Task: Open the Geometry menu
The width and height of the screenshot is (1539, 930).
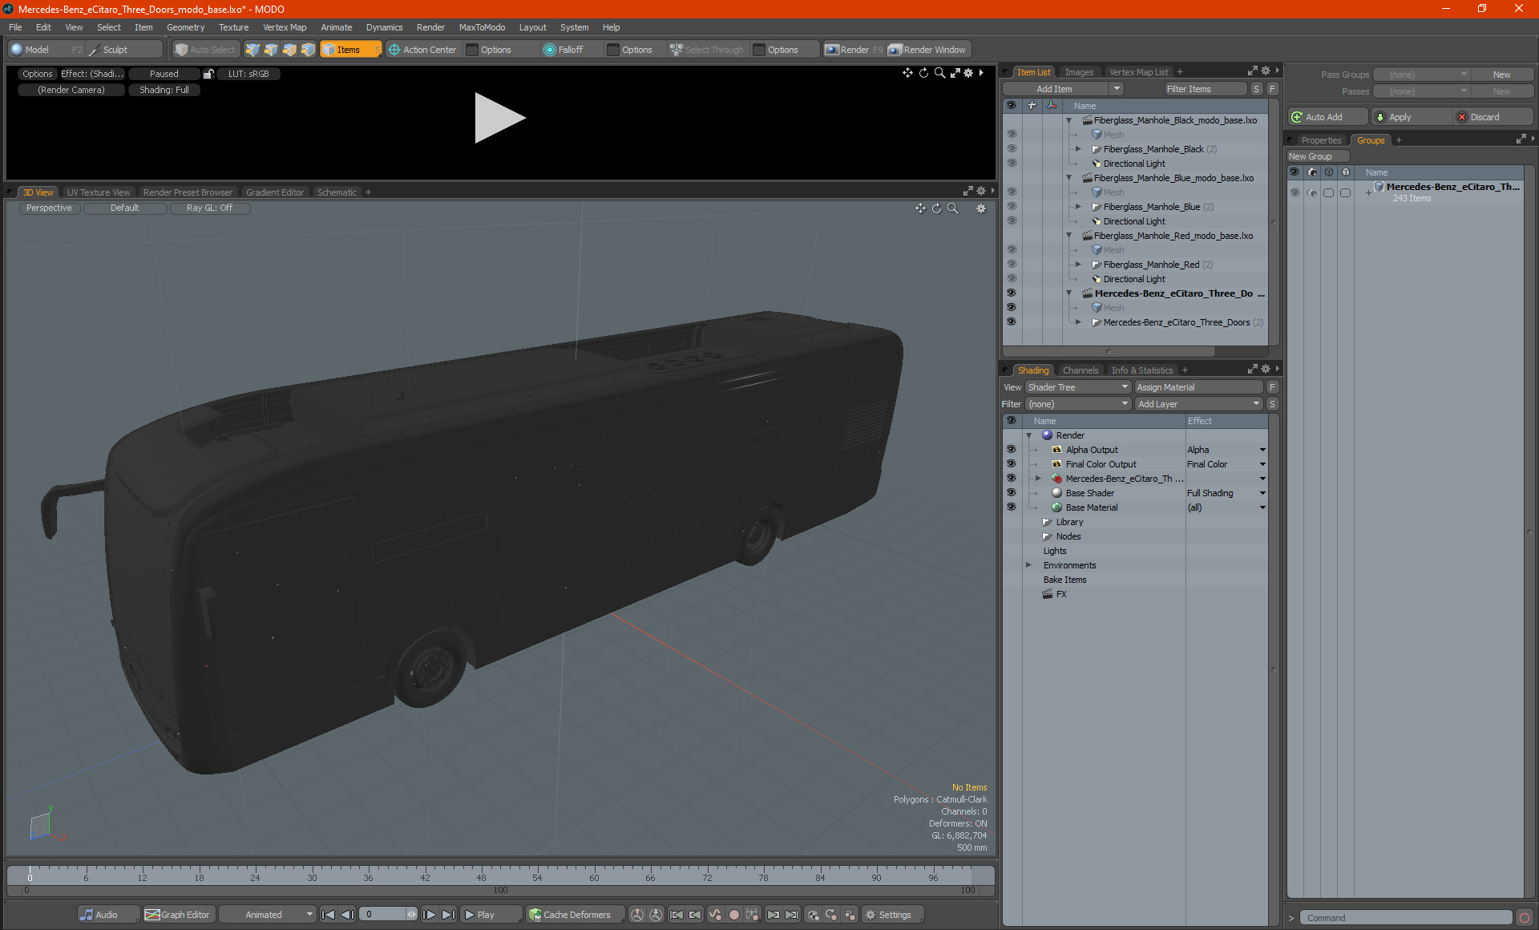Action: (185, 27)
